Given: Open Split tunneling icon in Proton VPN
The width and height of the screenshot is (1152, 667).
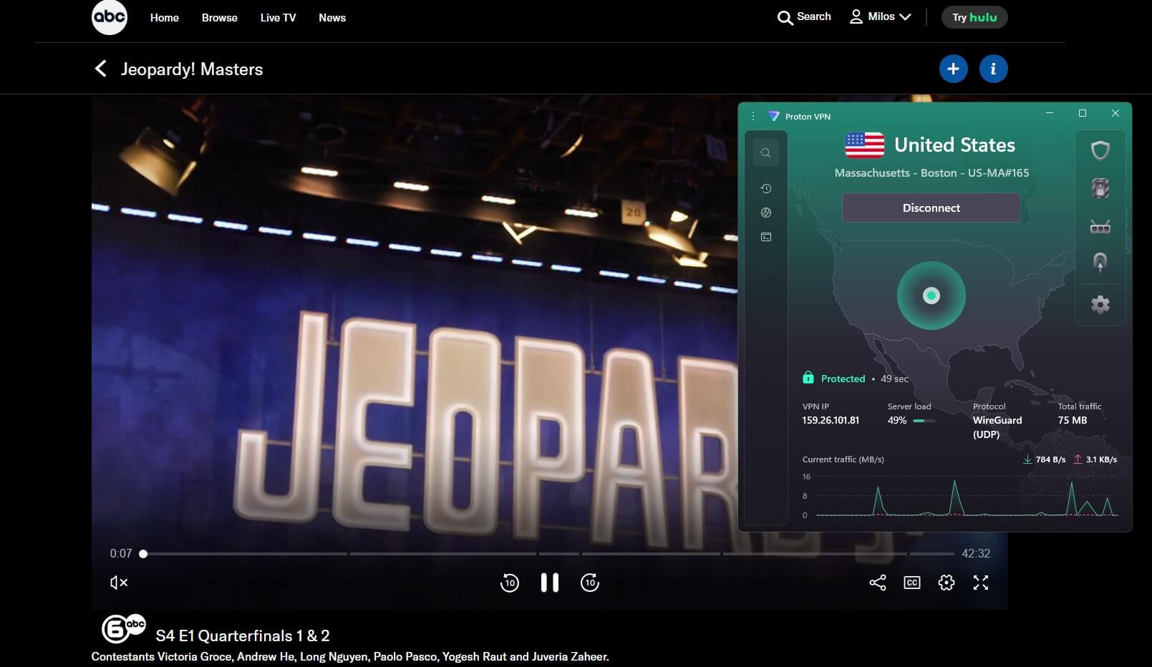Looking at the screenshot, I should [1100, 263].
